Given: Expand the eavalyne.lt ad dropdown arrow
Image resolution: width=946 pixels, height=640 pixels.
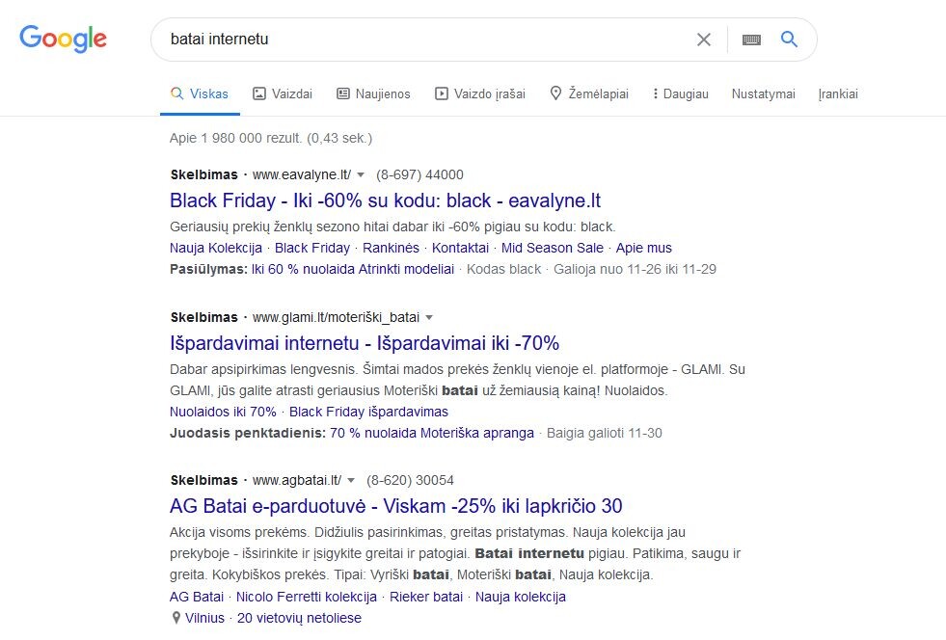Looking at the screenshot, I should (361, 174).
